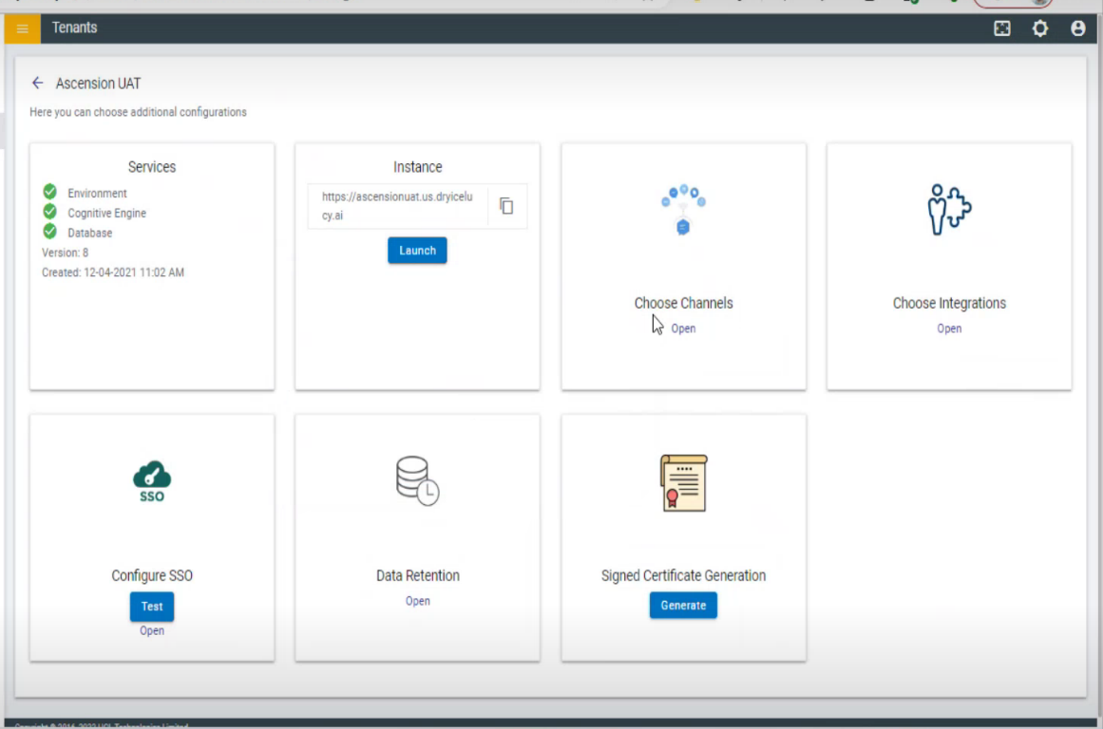Viewport: 1103px width, 729px height.
Task: Click green check next to Environment
Action: [x=50, y=192]
